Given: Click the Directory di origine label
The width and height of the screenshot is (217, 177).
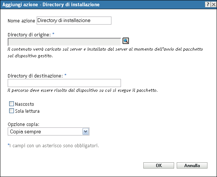Looking at the screenshot, I should 29,35.
